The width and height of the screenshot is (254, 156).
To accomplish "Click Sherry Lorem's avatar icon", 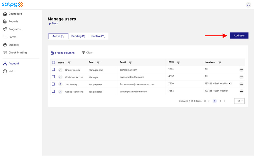I will click(60, 70).
